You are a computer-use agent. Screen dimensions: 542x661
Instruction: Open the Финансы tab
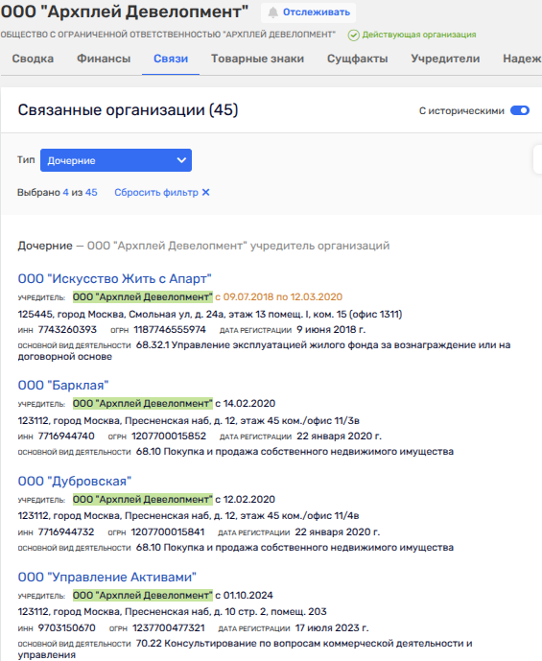(x=104, y=59)
